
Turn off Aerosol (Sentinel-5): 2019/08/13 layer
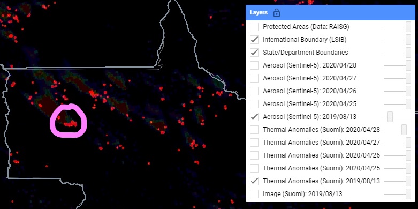pyautogui.click(x=254, y=117)
